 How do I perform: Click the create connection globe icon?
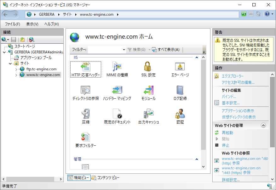(4, 40)
